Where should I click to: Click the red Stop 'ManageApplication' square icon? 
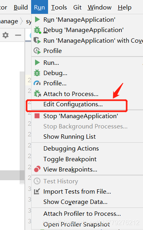pos(37,116)
